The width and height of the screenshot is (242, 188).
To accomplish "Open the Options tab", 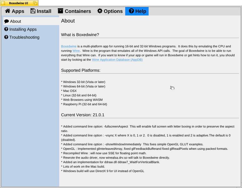I will coord(110,11).
